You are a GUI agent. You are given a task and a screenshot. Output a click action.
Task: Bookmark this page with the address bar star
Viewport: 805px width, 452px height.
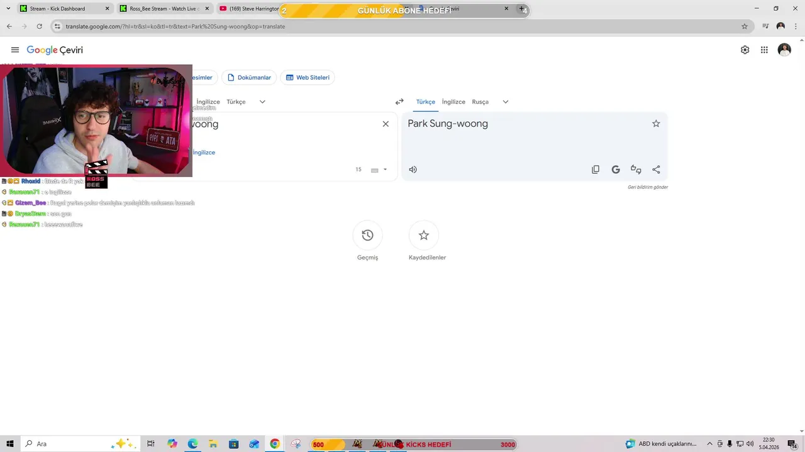click(x=745, y=26)
